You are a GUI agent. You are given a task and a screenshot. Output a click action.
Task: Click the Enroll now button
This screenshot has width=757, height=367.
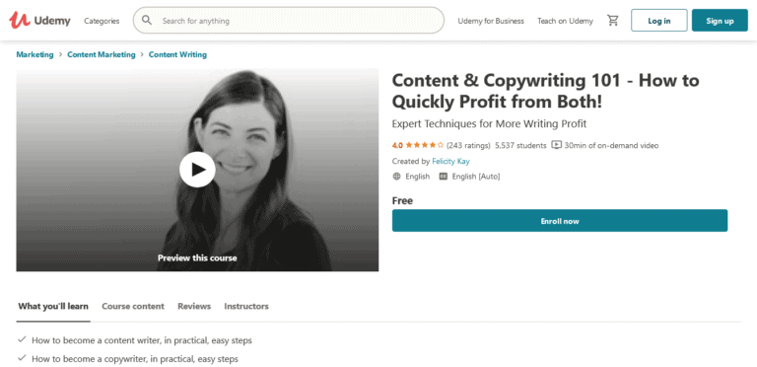560,221
